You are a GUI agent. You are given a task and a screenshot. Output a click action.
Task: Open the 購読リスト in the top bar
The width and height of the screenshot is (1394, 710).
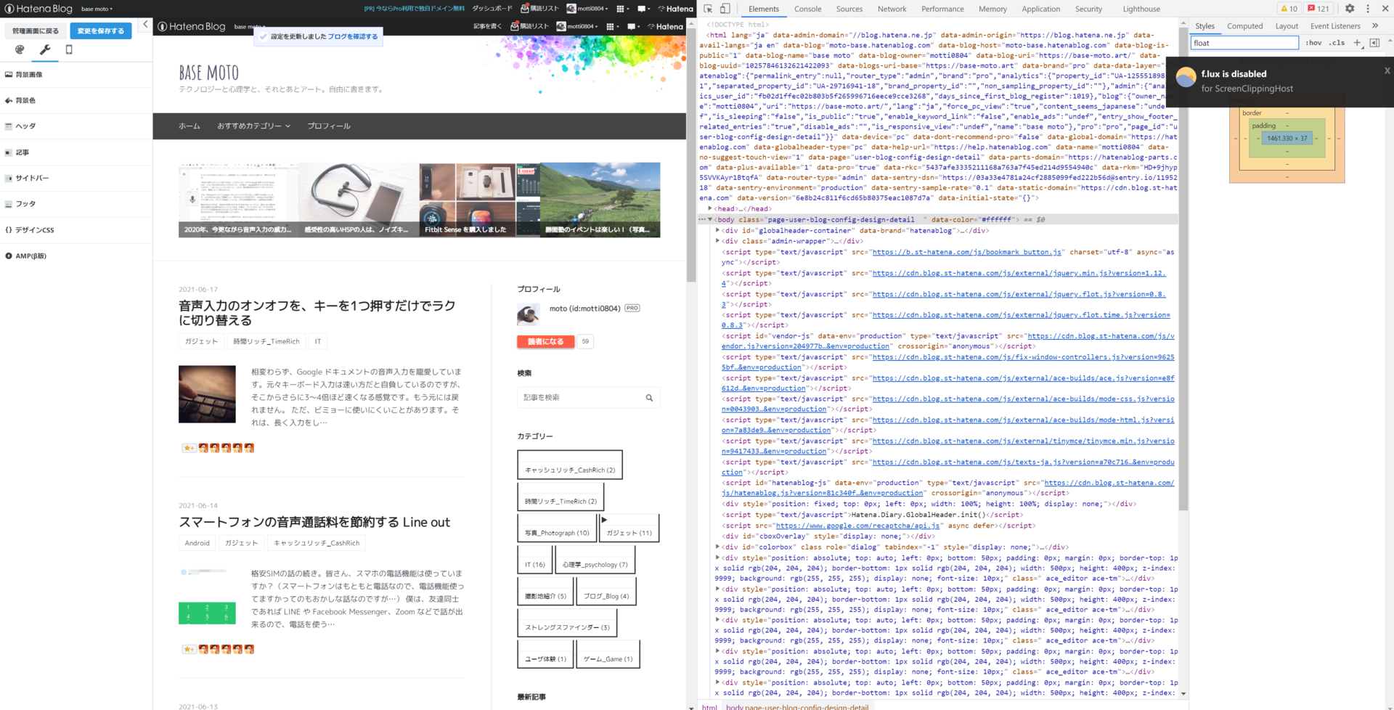point(539,9)
